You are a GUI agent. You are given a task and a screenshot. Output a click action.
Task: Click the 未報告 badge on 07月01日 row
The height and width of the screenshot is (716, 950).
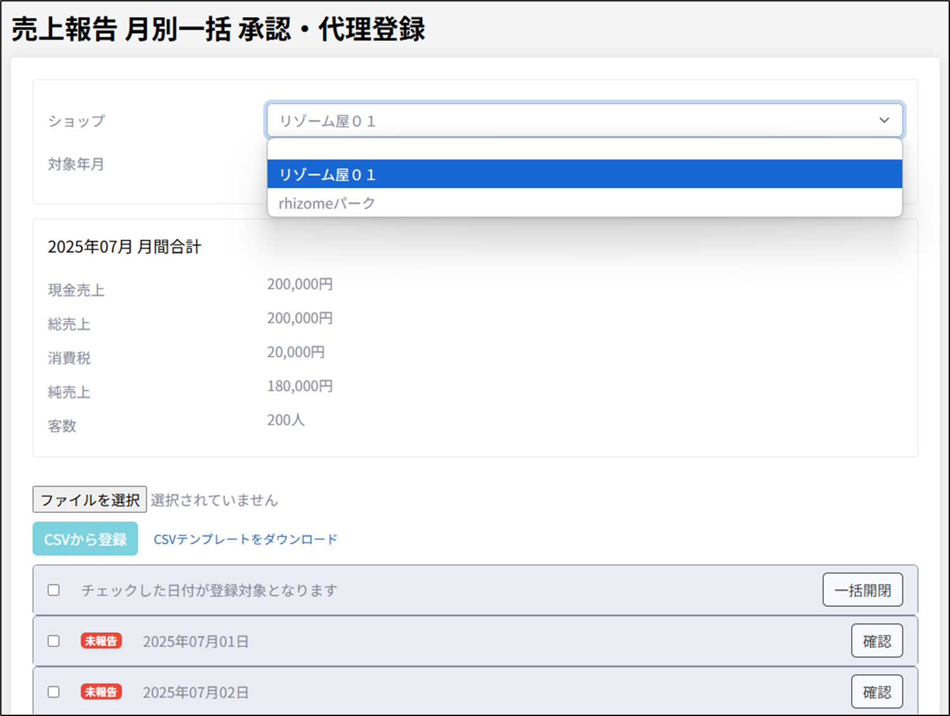(x=101, y=641)
